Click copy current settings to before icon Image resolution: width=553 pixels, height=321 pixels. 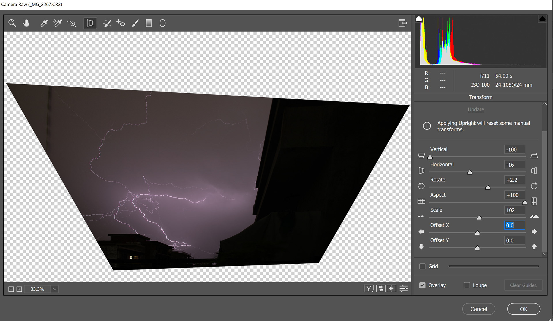(x=391, y=288)
